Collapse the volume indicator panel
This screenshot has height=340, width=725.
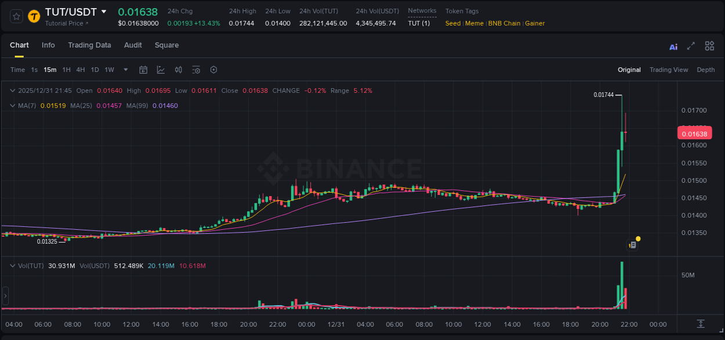click(x=12, y=265)
